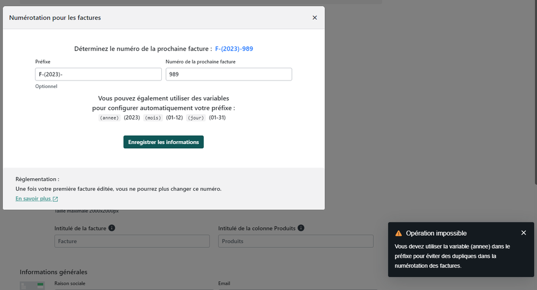Click the Facture title input field
537x290 pixels.
point(132,241)
